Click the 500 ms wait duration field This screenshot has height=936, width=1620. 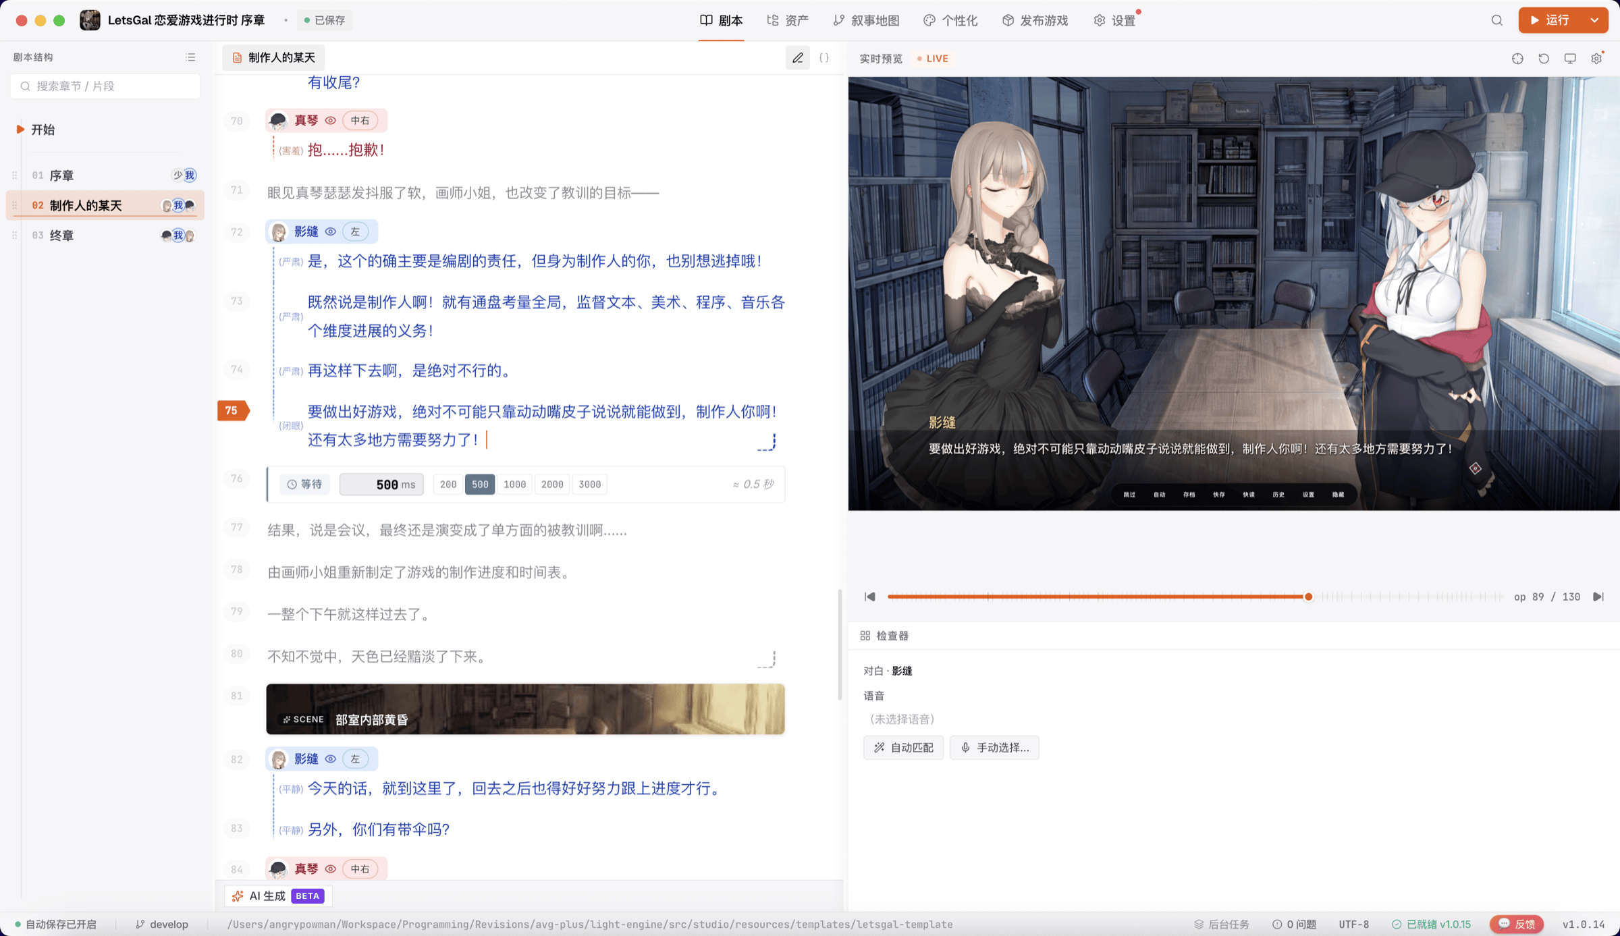click(x=381, y=485)
